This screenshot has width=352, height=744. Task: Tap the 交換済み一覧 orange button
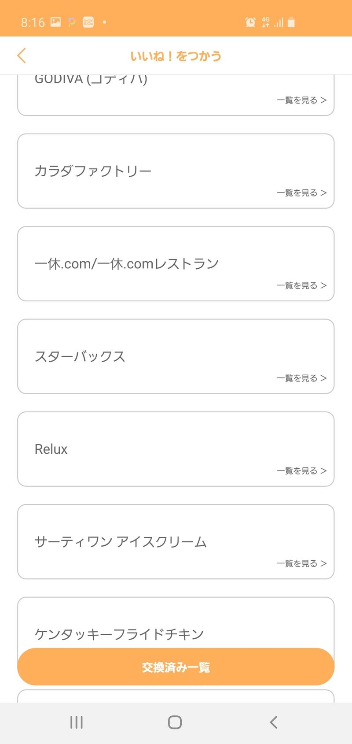(x=176, y=667)
